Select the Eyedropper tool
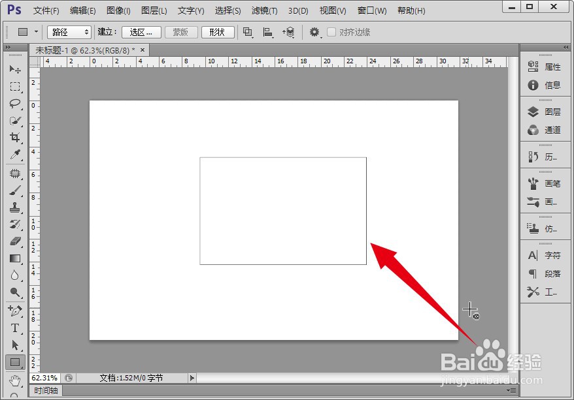 coord(15,155)
